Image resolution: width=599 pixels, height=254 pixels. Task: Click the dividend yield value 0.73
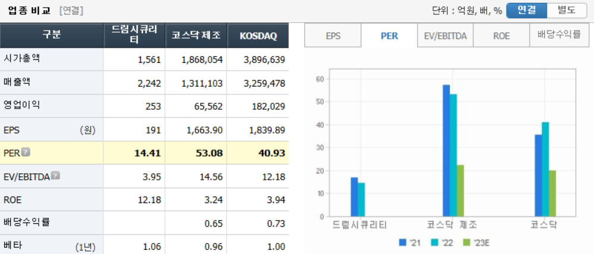pos(275,224)
